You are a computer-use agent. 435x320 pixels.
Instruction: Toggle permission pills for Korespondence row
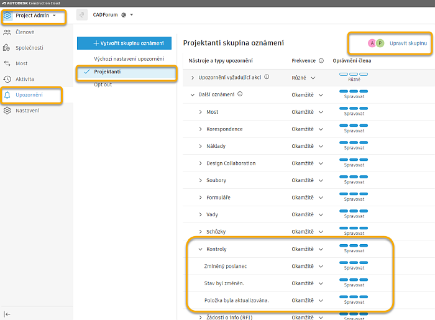click(354, 129)
